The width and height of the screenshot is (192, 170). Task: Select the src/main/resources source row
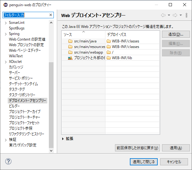83,47
